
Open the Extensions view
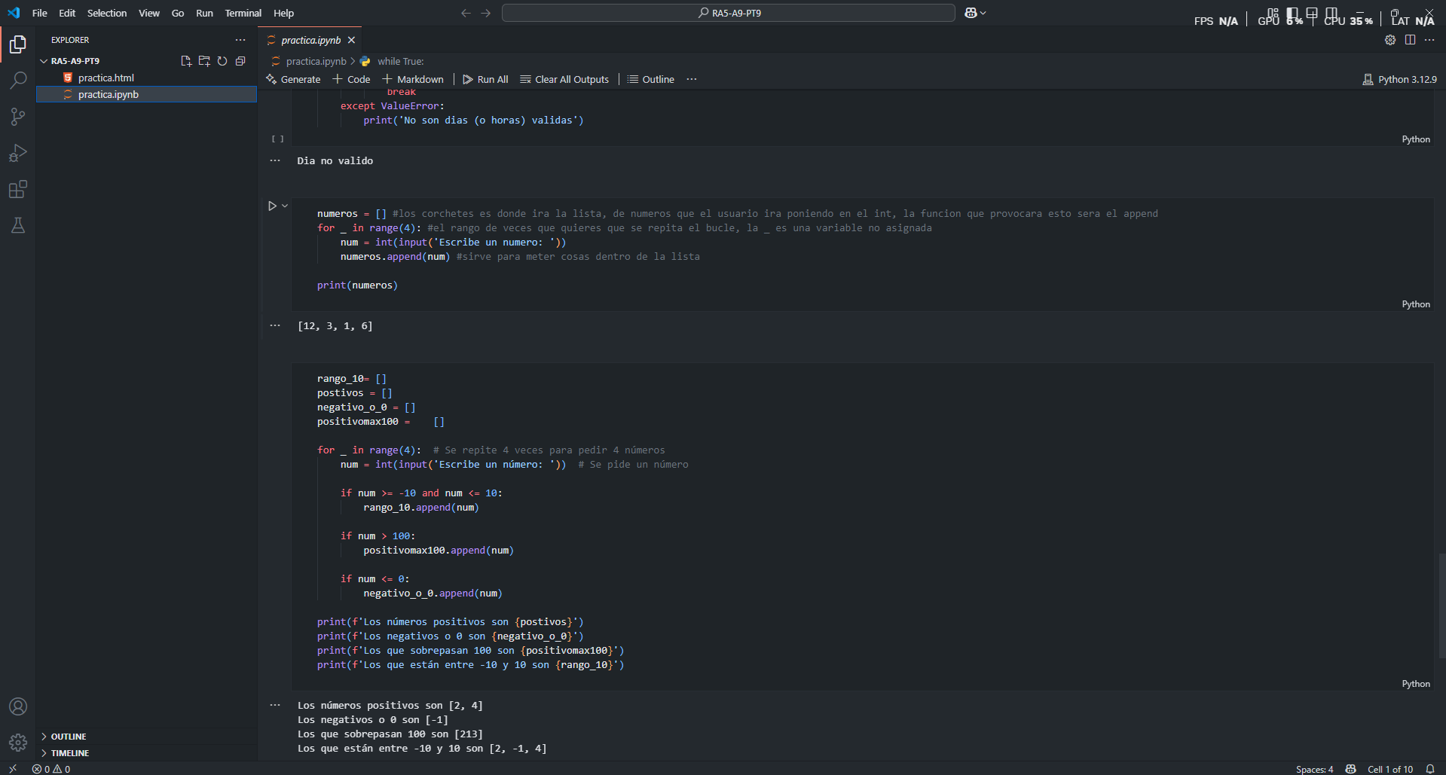tap(18, 189)
